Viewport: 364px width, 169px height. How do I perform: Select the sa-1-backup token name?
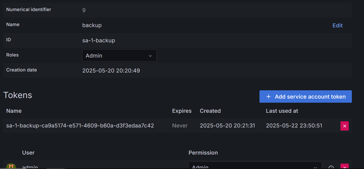pyautogui.click(x=80, y=126)
